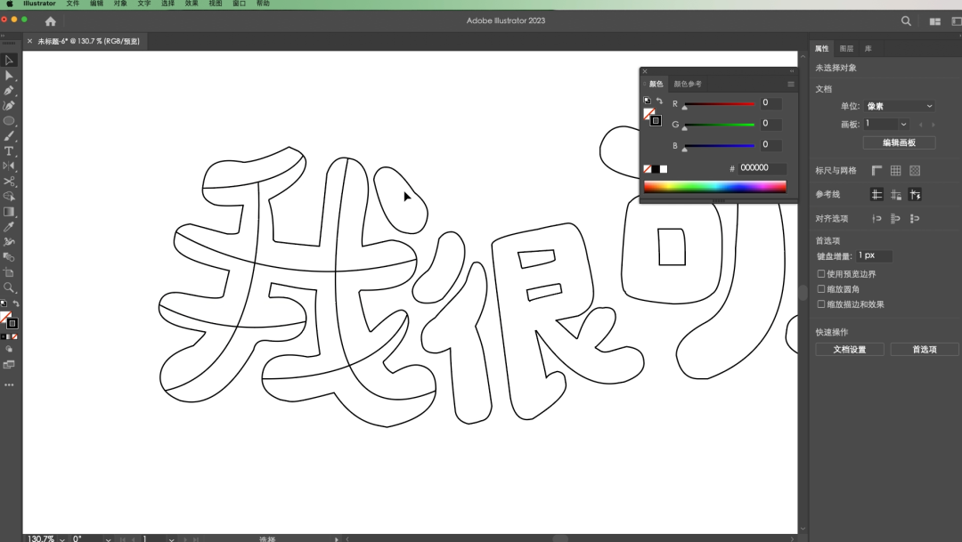
Task: Switch to the 颜色参考 tab
Action: pos(688,84)
